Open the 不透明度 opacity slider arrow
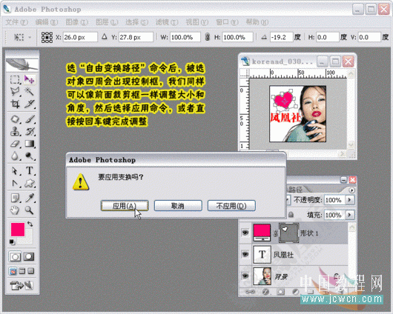393x314 pixels. pos(350,200)
